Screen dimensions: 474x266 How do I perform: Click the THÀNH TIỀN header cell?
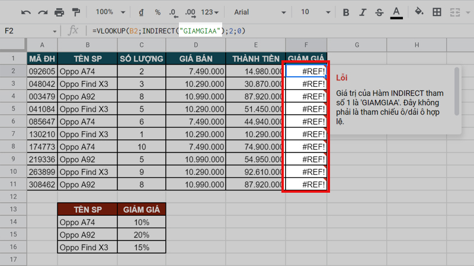pos(256,59)
